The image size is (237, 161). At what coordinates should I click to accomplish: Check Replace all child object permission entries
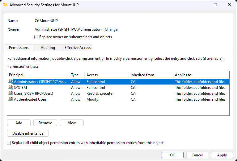click(9, 143)
